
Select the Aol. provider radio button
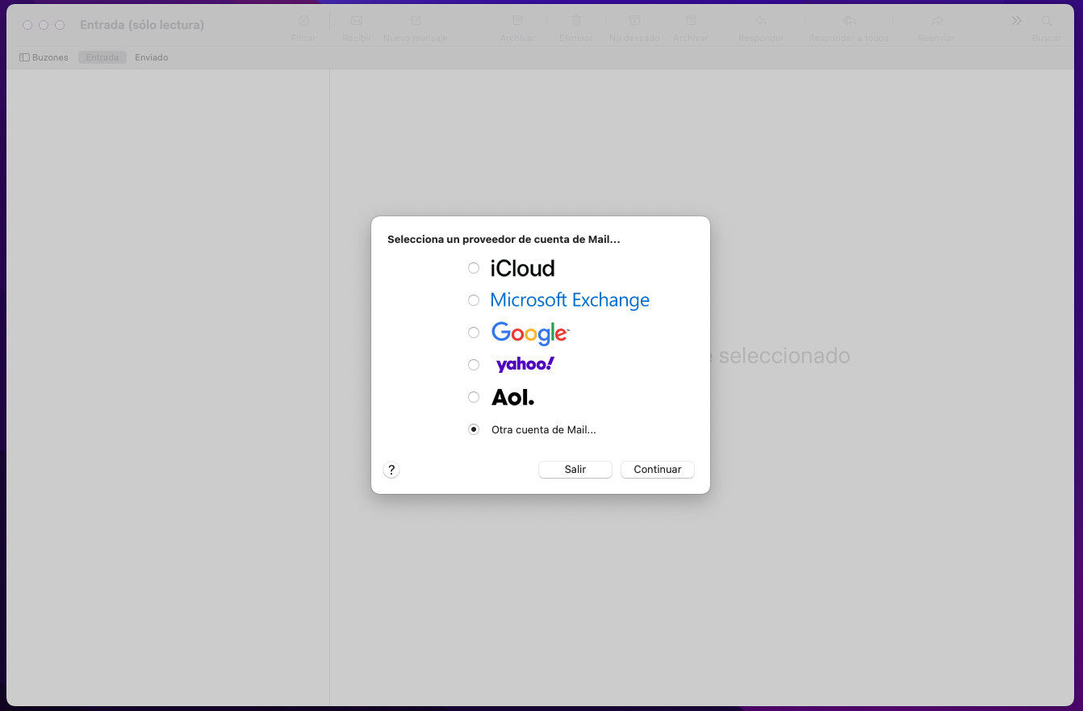click(474, 397)
